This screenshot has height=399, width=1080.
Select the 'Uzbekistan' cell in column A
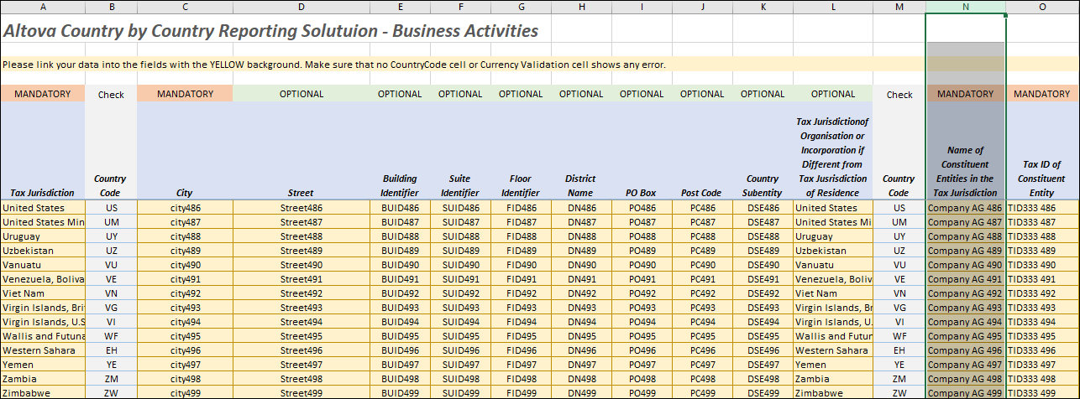[42, 251]
